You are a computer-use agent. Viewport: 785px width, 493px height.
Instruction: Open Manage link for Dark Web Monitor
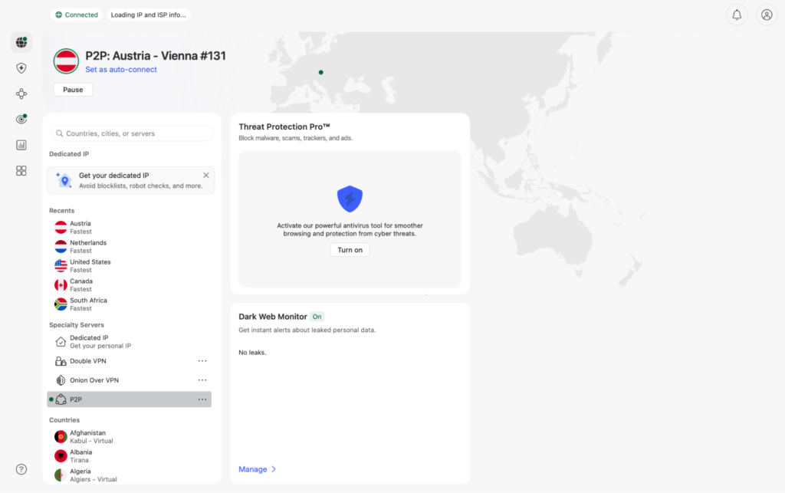coord(257,469)
